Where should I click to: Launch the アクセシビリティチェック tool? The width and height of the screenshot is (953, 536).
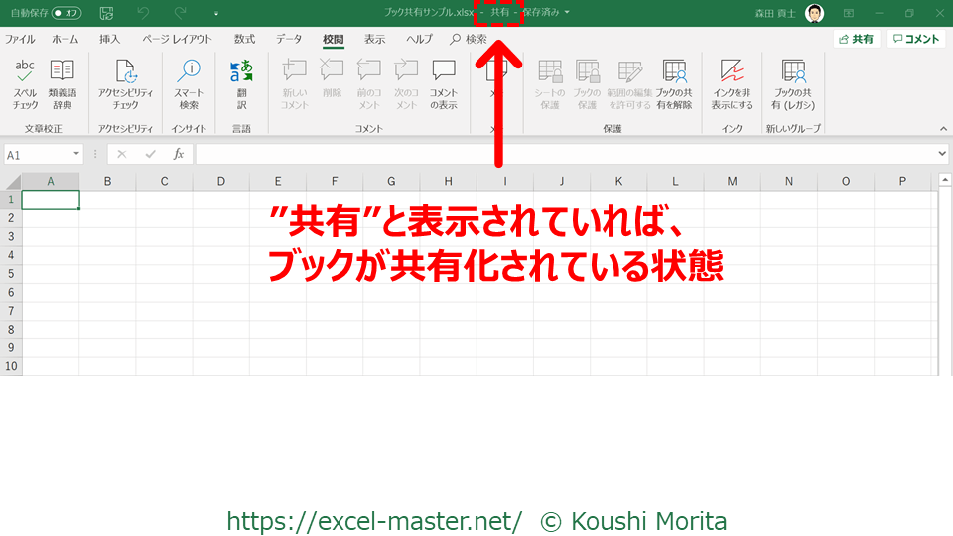[125, 83]
